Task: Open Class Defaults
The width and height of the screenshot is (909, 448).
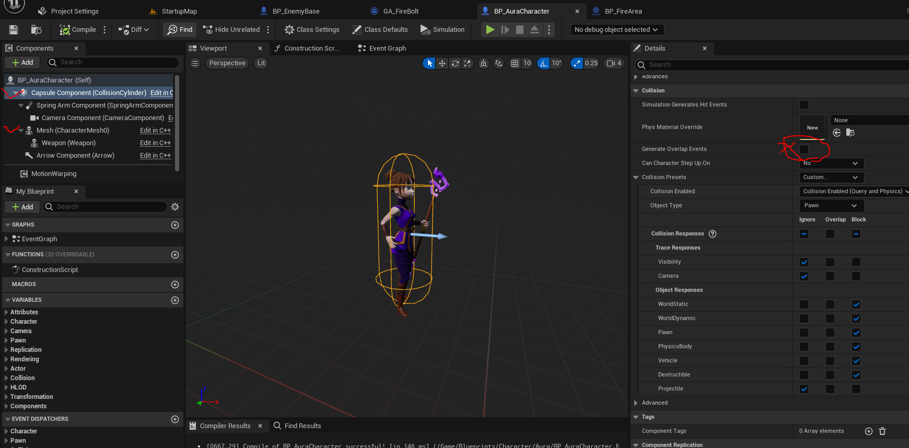Action: coord(380,30)
